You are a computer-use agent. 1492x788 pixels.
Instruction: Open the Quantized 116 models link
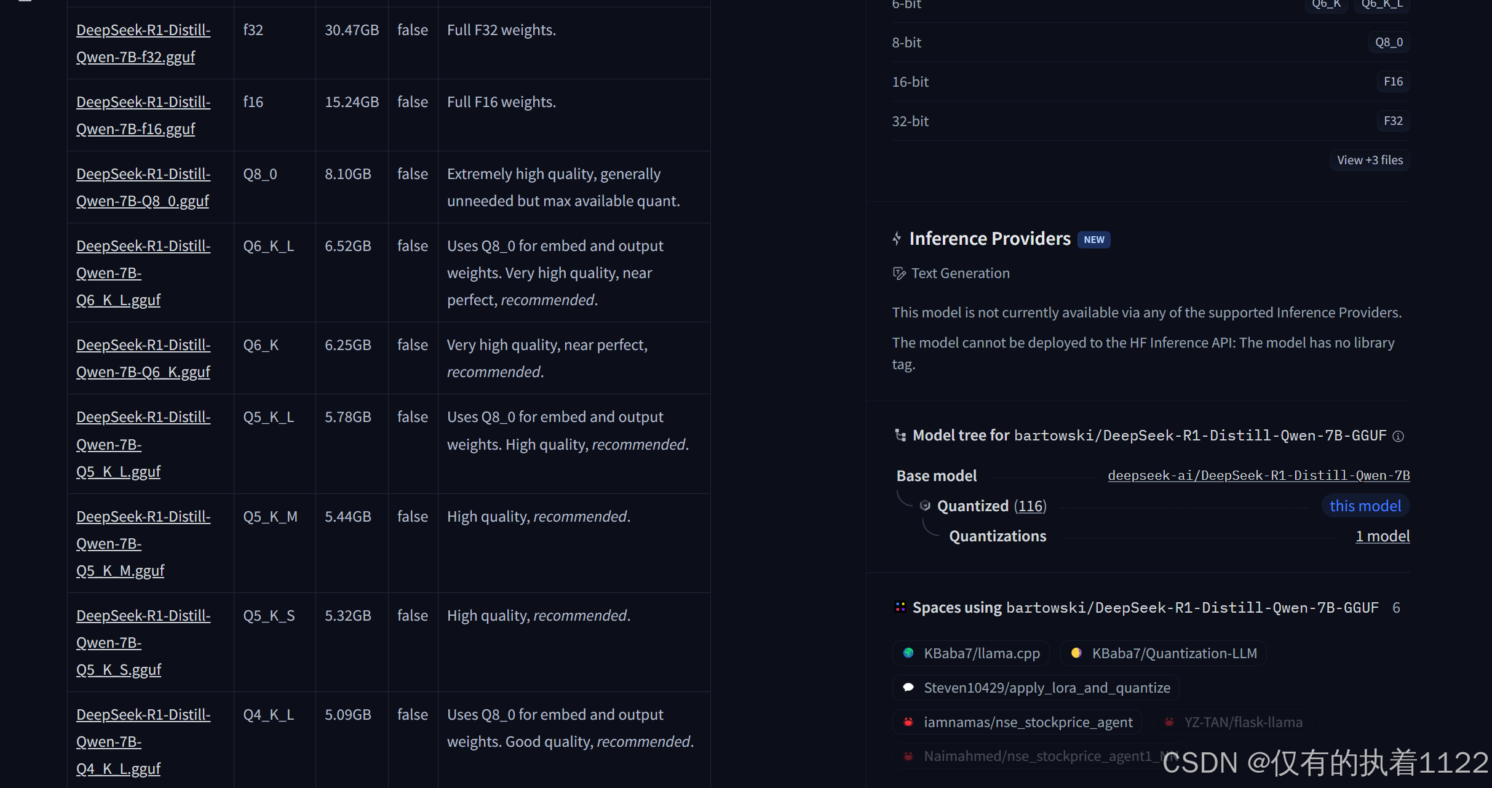1030,506
